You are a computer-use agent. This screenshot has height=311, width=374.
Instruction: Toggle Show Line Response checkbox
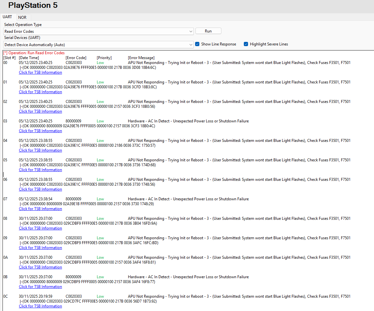(197, 44)
